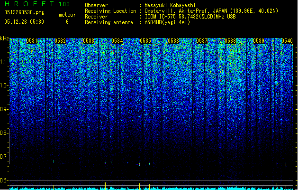Viewport: 298px width, 190px height.
Task: Click the last meteor echo near 0540
Action: (286, 164)
